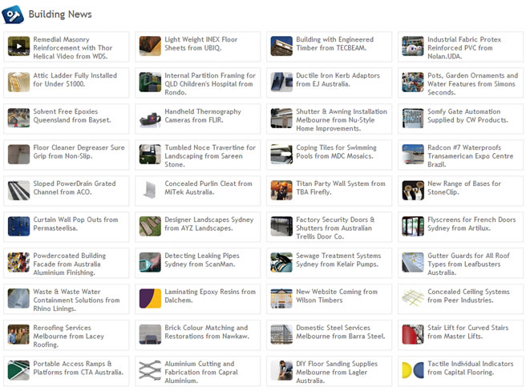Image resolution: width=526 pixels, height=391 pixels.
Task: Click the Designer Landscapes Sydney thumbnail
Action: pyautogui.click(x=150, y=227)
